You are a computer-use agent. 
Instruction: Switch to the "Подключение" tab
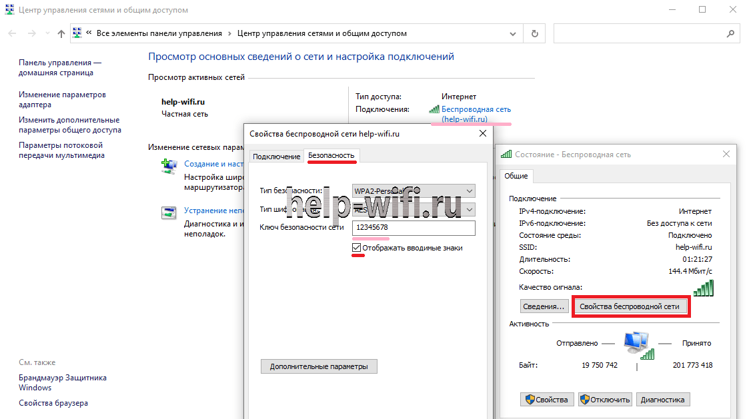point(276,157)
